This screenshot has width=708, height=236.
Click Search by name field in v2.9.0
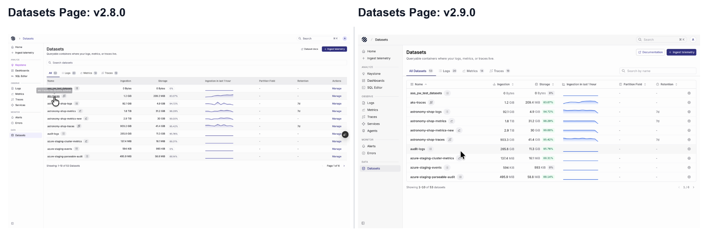658,71
